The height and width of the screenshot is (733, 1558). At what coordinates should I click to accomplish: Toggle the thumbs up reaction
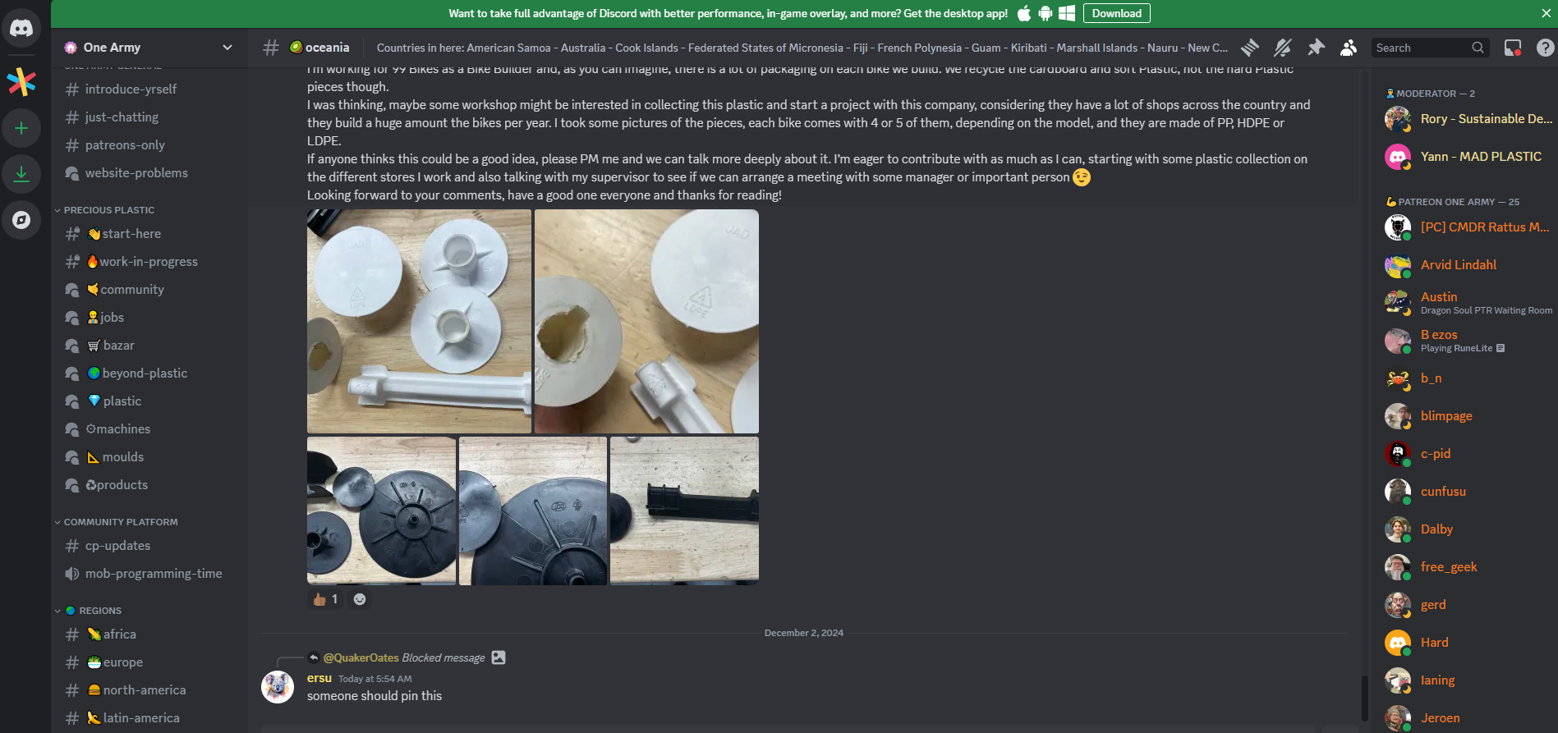coord(326,599)
